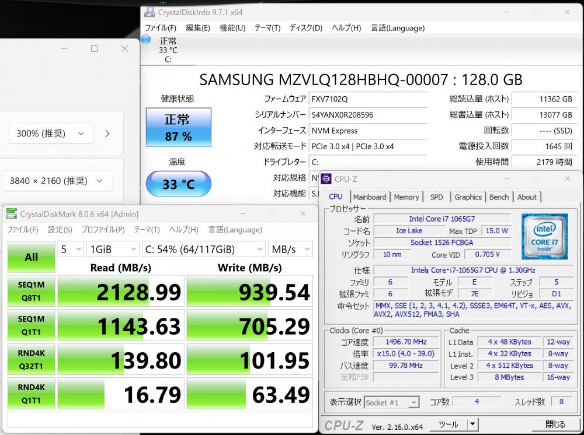
Task: Switch to the Mainboard tab in CPU-Z
Action: (370, 197)
